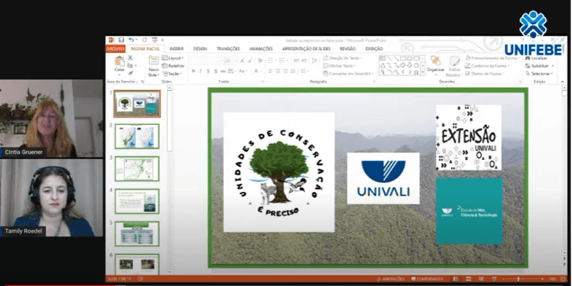
Task: Switch to the TRANSIÇÕES tab
Action: click(228, 48)
